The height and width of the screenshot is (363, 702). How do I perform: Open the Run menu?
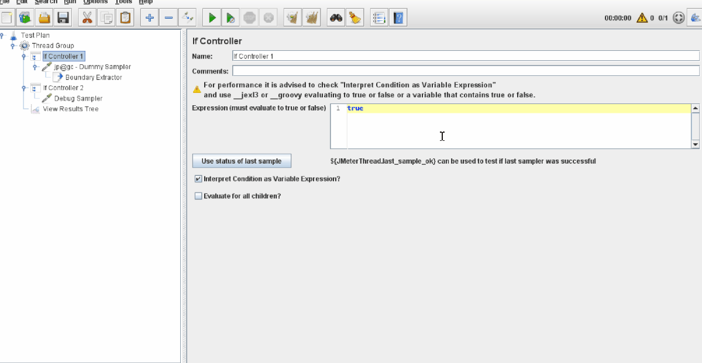pyautogui.click(x=70, y=2)
